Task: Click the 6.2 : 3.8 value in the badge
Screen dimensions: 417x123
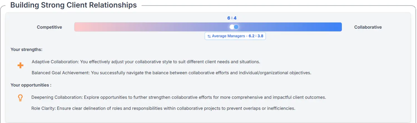Action: tap(256, 36)
